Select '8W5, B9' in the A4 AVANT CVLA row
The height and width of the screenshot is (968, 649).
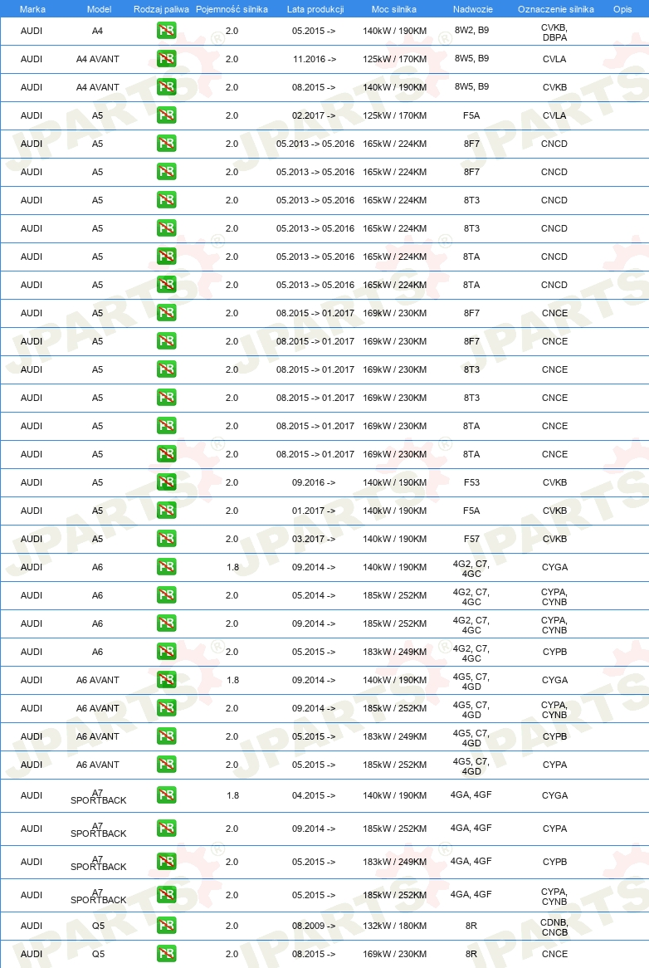click(x=472, y=58)
